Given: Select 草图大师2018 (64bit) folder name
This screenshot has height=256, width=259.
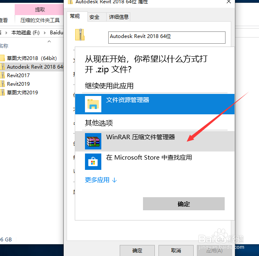Looking at the screenshot, I should (x=32, y=58).
